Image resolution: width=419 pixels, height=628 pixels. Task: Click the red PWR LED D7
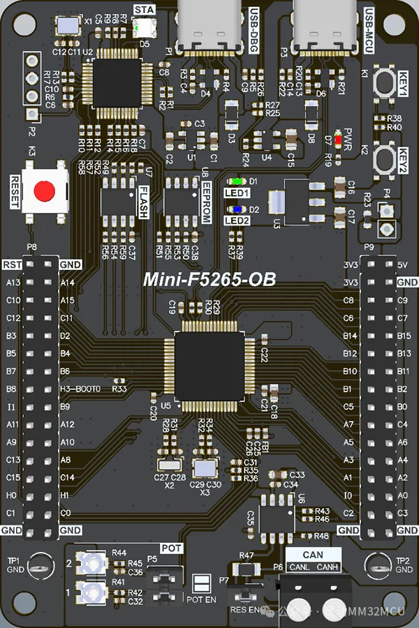[339, 140]
